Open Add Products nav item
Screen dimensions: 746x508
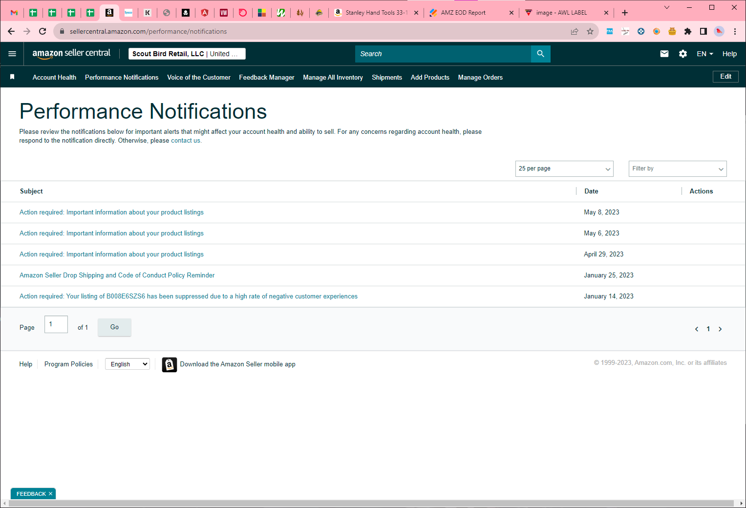[x=430, y=77]
